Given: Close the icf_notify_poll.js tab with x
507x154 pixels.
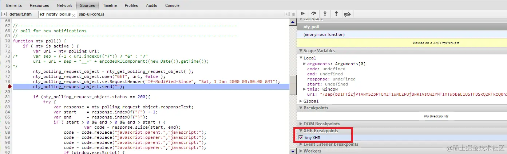Looking at the screenshot, I should coord(74,15).
